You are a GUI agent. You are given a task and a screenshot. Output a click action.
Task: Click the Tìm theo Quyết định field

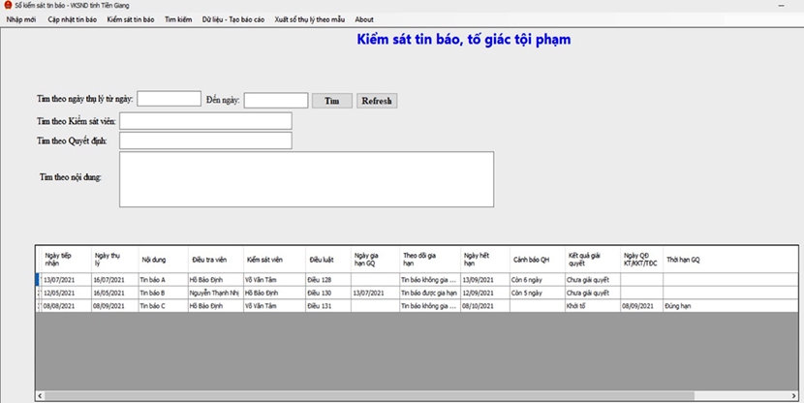pos(205,140)
